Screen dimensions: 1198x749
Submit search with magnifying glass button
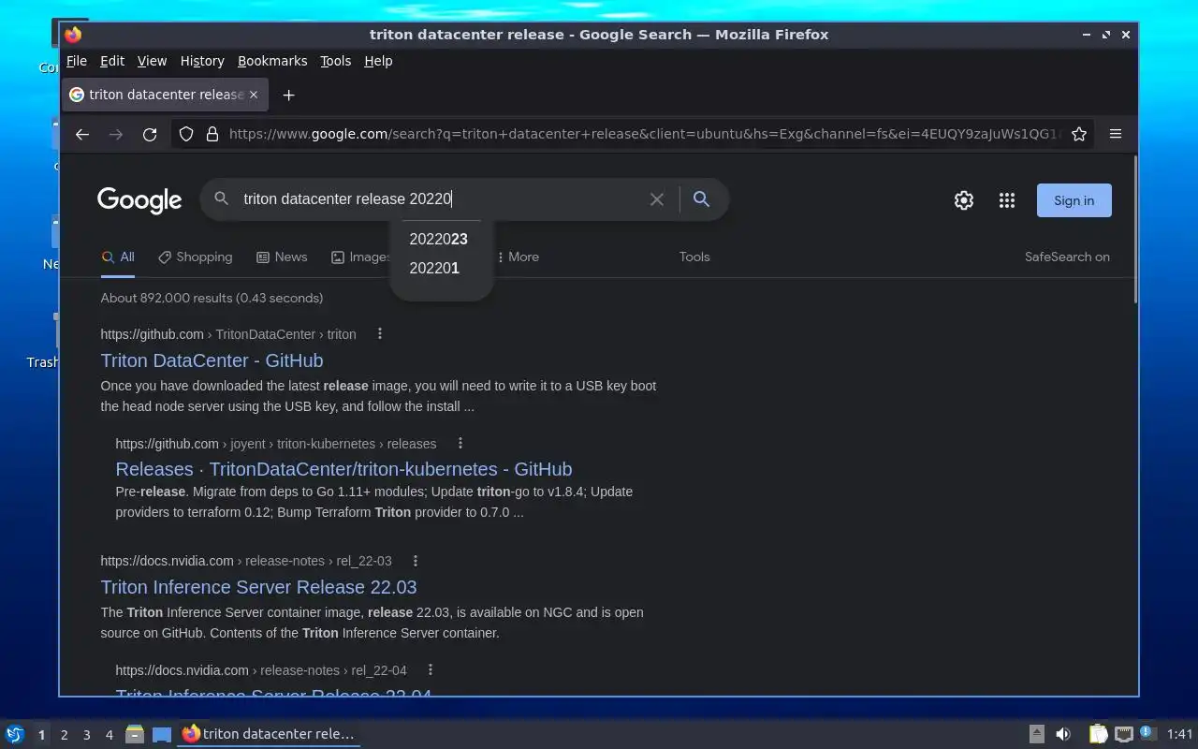tap(701, 198)
